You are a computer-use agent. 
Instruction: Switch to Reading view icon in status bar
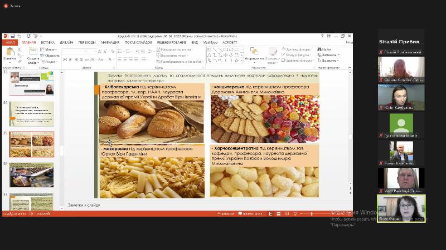287,214
